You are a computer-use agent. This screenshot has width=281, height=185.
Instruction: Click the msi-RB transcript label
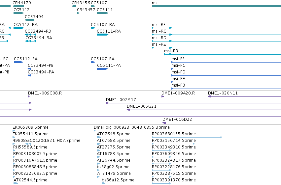tap(171, 51)
